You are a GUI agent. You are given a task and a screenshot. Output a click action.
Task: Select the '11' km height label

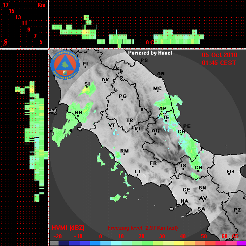(x=24, y=23)
